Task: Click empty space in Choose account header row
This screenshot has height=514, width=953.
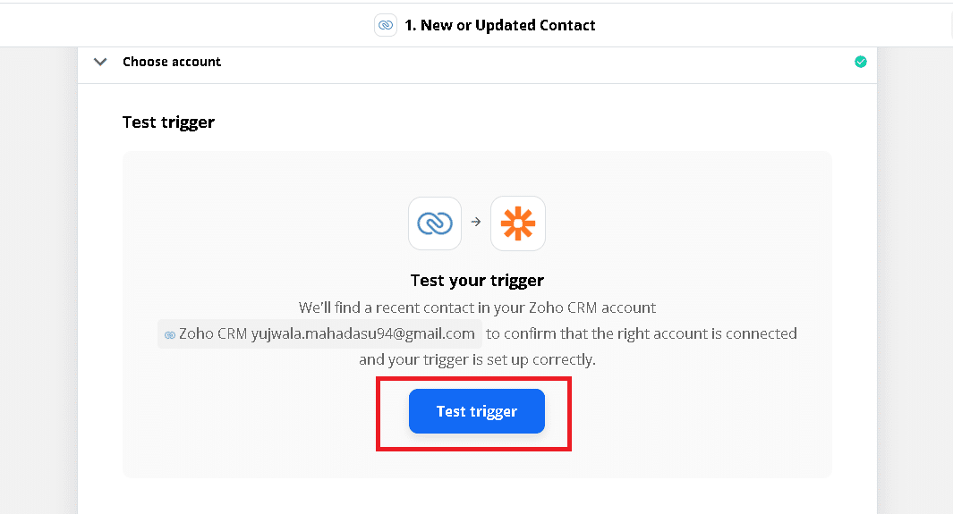Action: pos(537,62)
